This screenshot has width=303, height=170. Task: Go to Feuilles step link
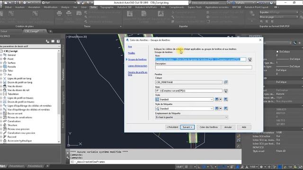tap(132, 53)
